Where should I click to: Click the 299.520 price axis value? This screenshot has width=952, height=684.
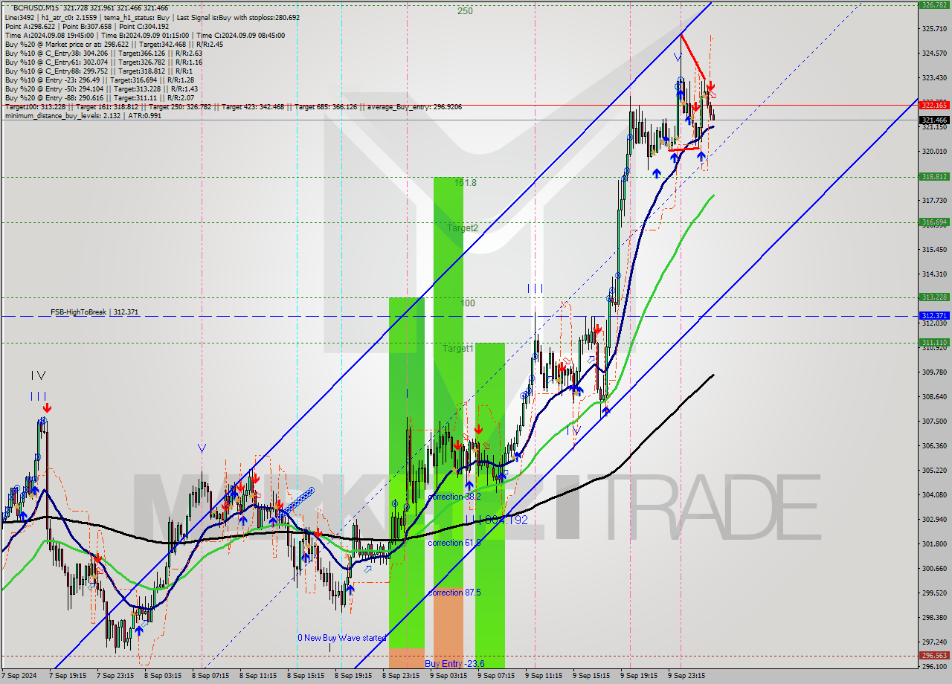coord(934,593)
